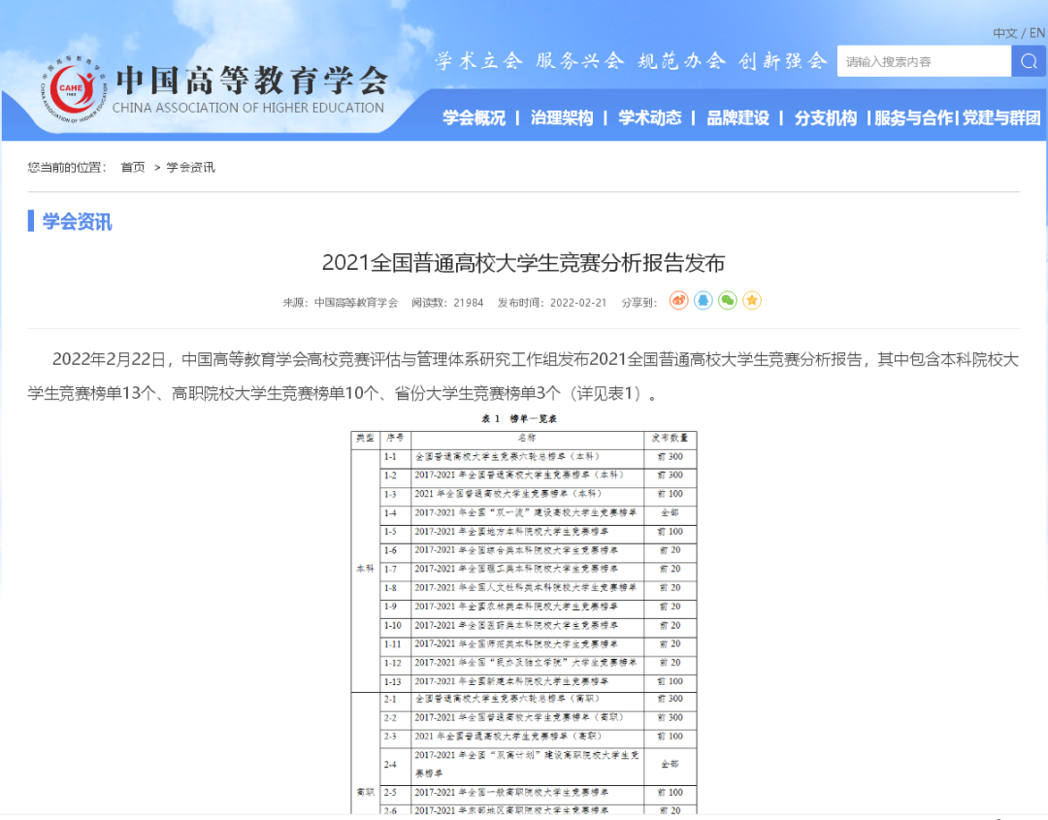Share the article to WeChat

tap(727, 301)
